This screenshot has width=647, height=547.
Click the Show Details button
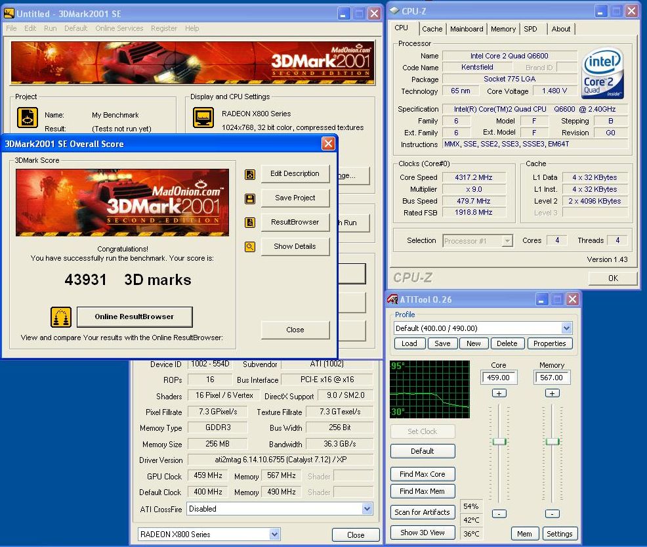click(295, 246)
